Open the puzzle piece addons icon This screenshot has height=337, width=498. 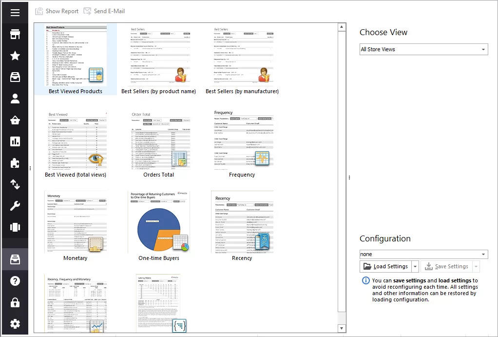tap(15, 163)
